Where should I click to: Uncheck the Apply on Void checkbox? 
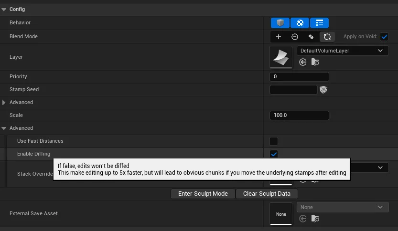pos(384,37)
